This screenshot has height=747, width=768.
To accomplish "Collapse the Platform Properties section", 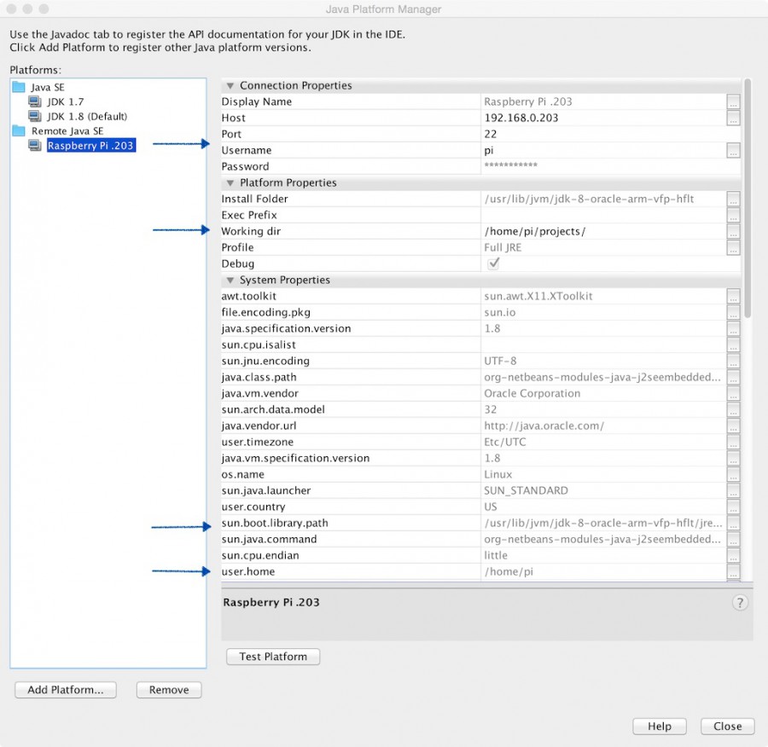I will pyautogui.click(x=230, y=183).
